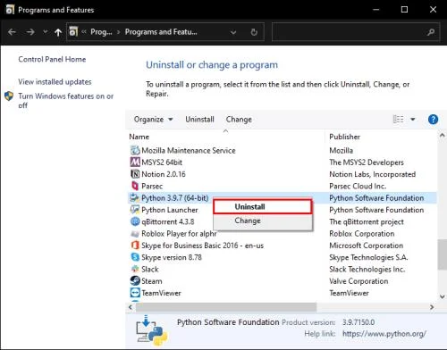This screenshot has width=447, height=350.
Task: Select the Notion 2.0.16 icon
Action: tap(135, 174)
